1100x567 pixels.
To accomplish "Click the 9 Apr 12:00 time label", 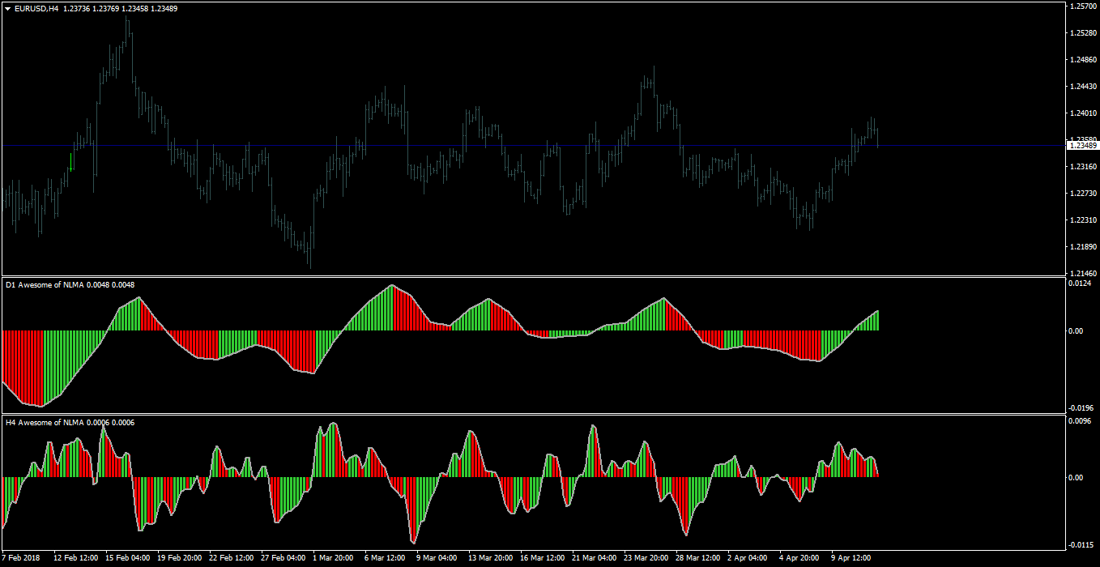I will (x=850, y=558).
